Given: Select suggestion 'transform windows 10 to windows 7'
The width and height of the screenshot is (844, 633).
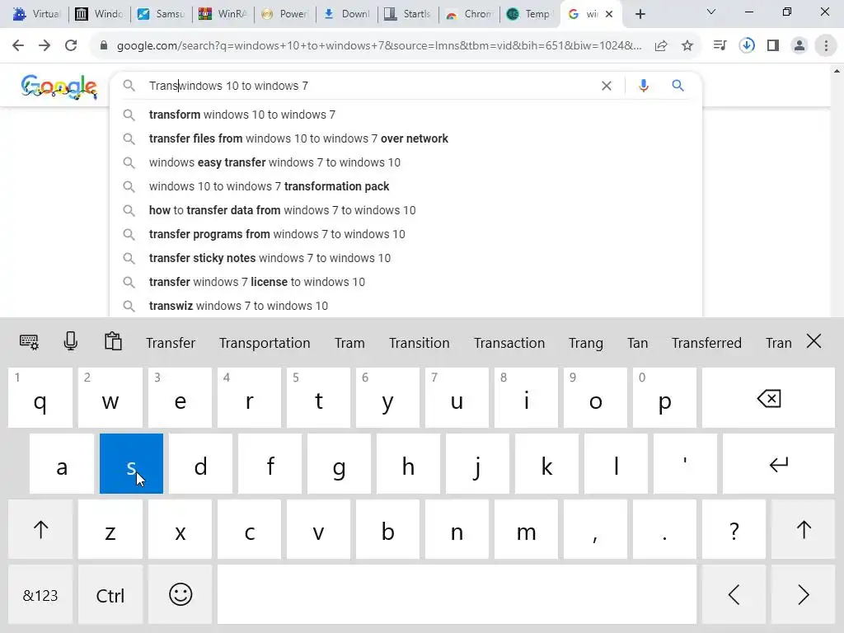Looking at the screenshot, I should pyautogui.click(x=406, y=115).
